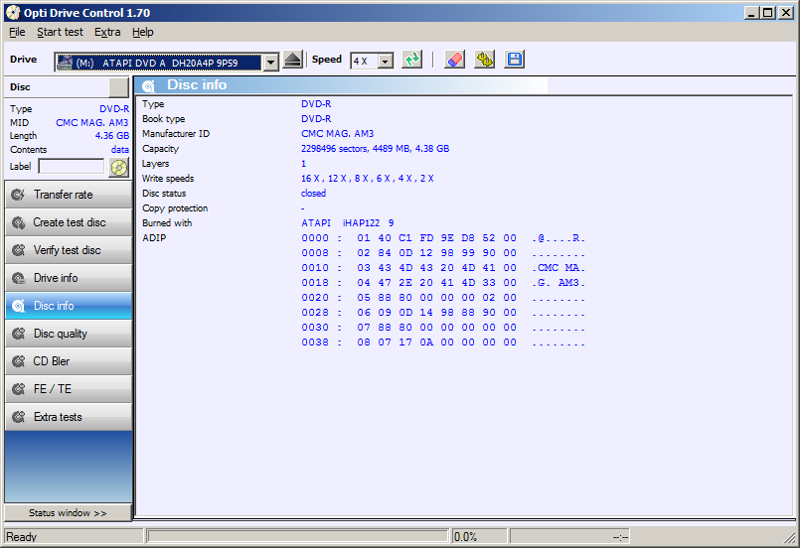Click the Label text field

pos(72,166)
